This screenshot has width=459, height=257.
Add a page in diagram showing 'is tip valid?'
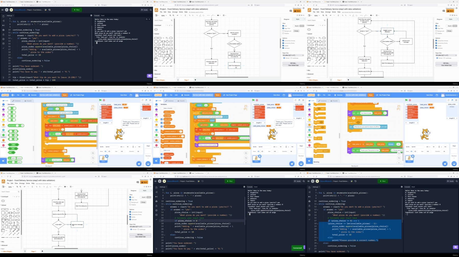pyautogui.click(x=42, y=251)
